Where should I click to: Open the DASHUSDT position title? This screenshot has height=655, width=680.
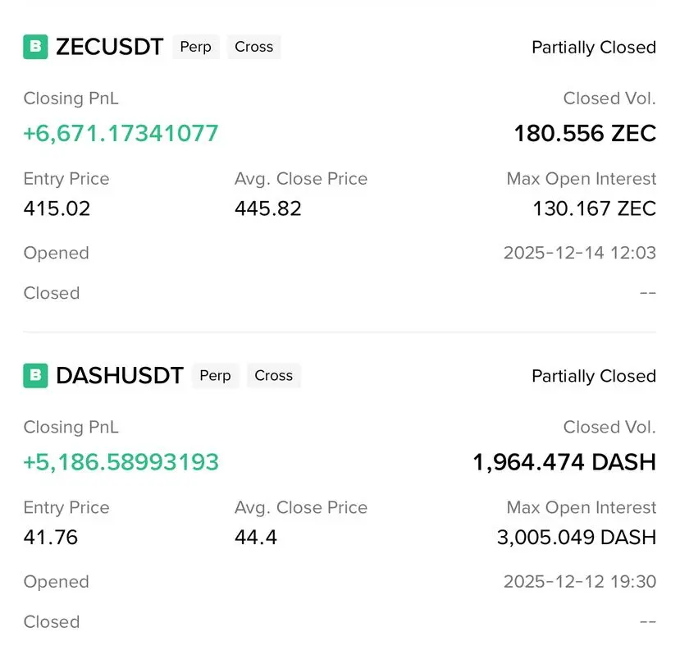pos(119,376)
